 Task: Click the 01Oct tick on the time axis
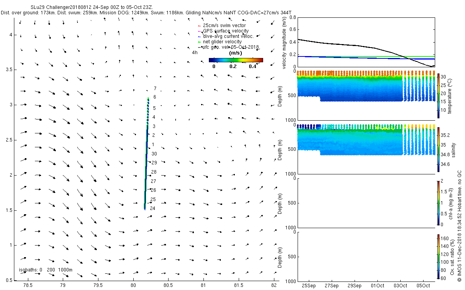378,286
